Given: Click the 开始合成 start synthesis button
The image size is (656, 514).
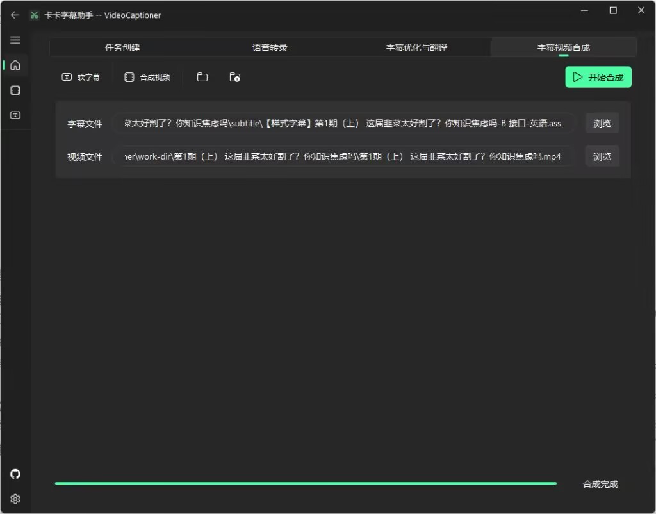Looking at the screenshot, I should tap(598, 76).
